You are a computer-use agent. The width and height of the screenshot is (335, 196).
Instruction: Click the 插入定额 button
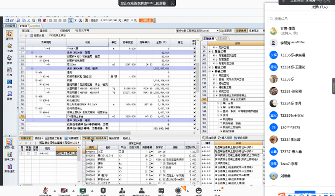click(x=225, y=138)
